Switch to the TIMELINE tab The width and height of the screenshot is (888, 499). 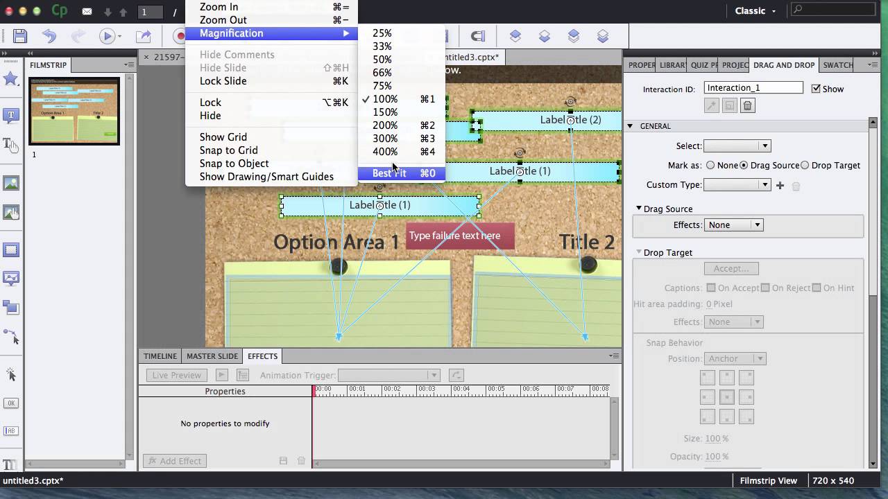(160, 356)
